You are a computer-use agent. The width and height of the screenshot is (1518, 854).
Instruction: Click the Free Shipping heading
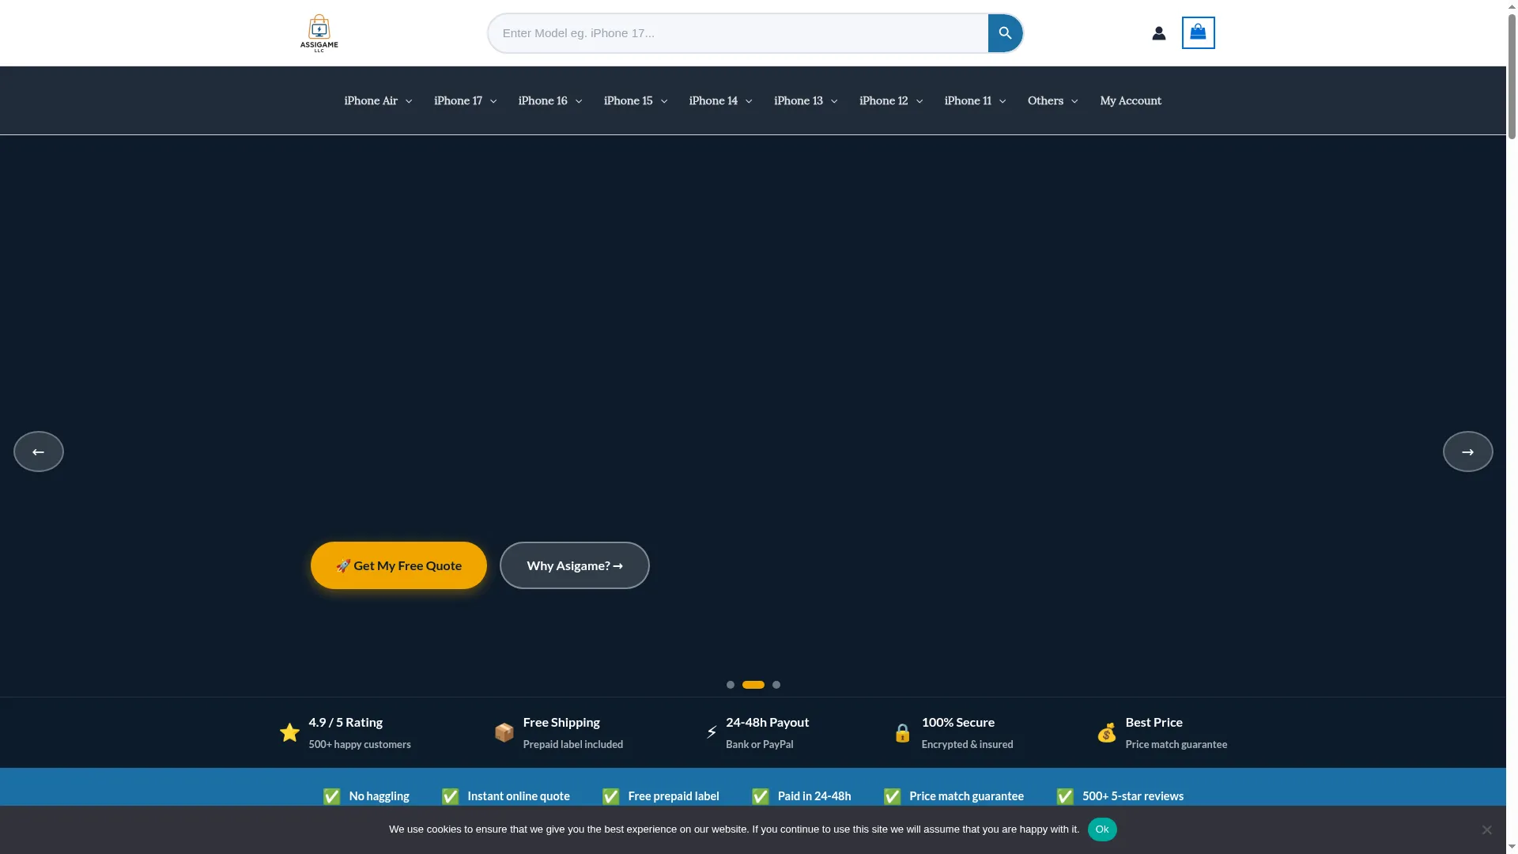pos(561,723)
